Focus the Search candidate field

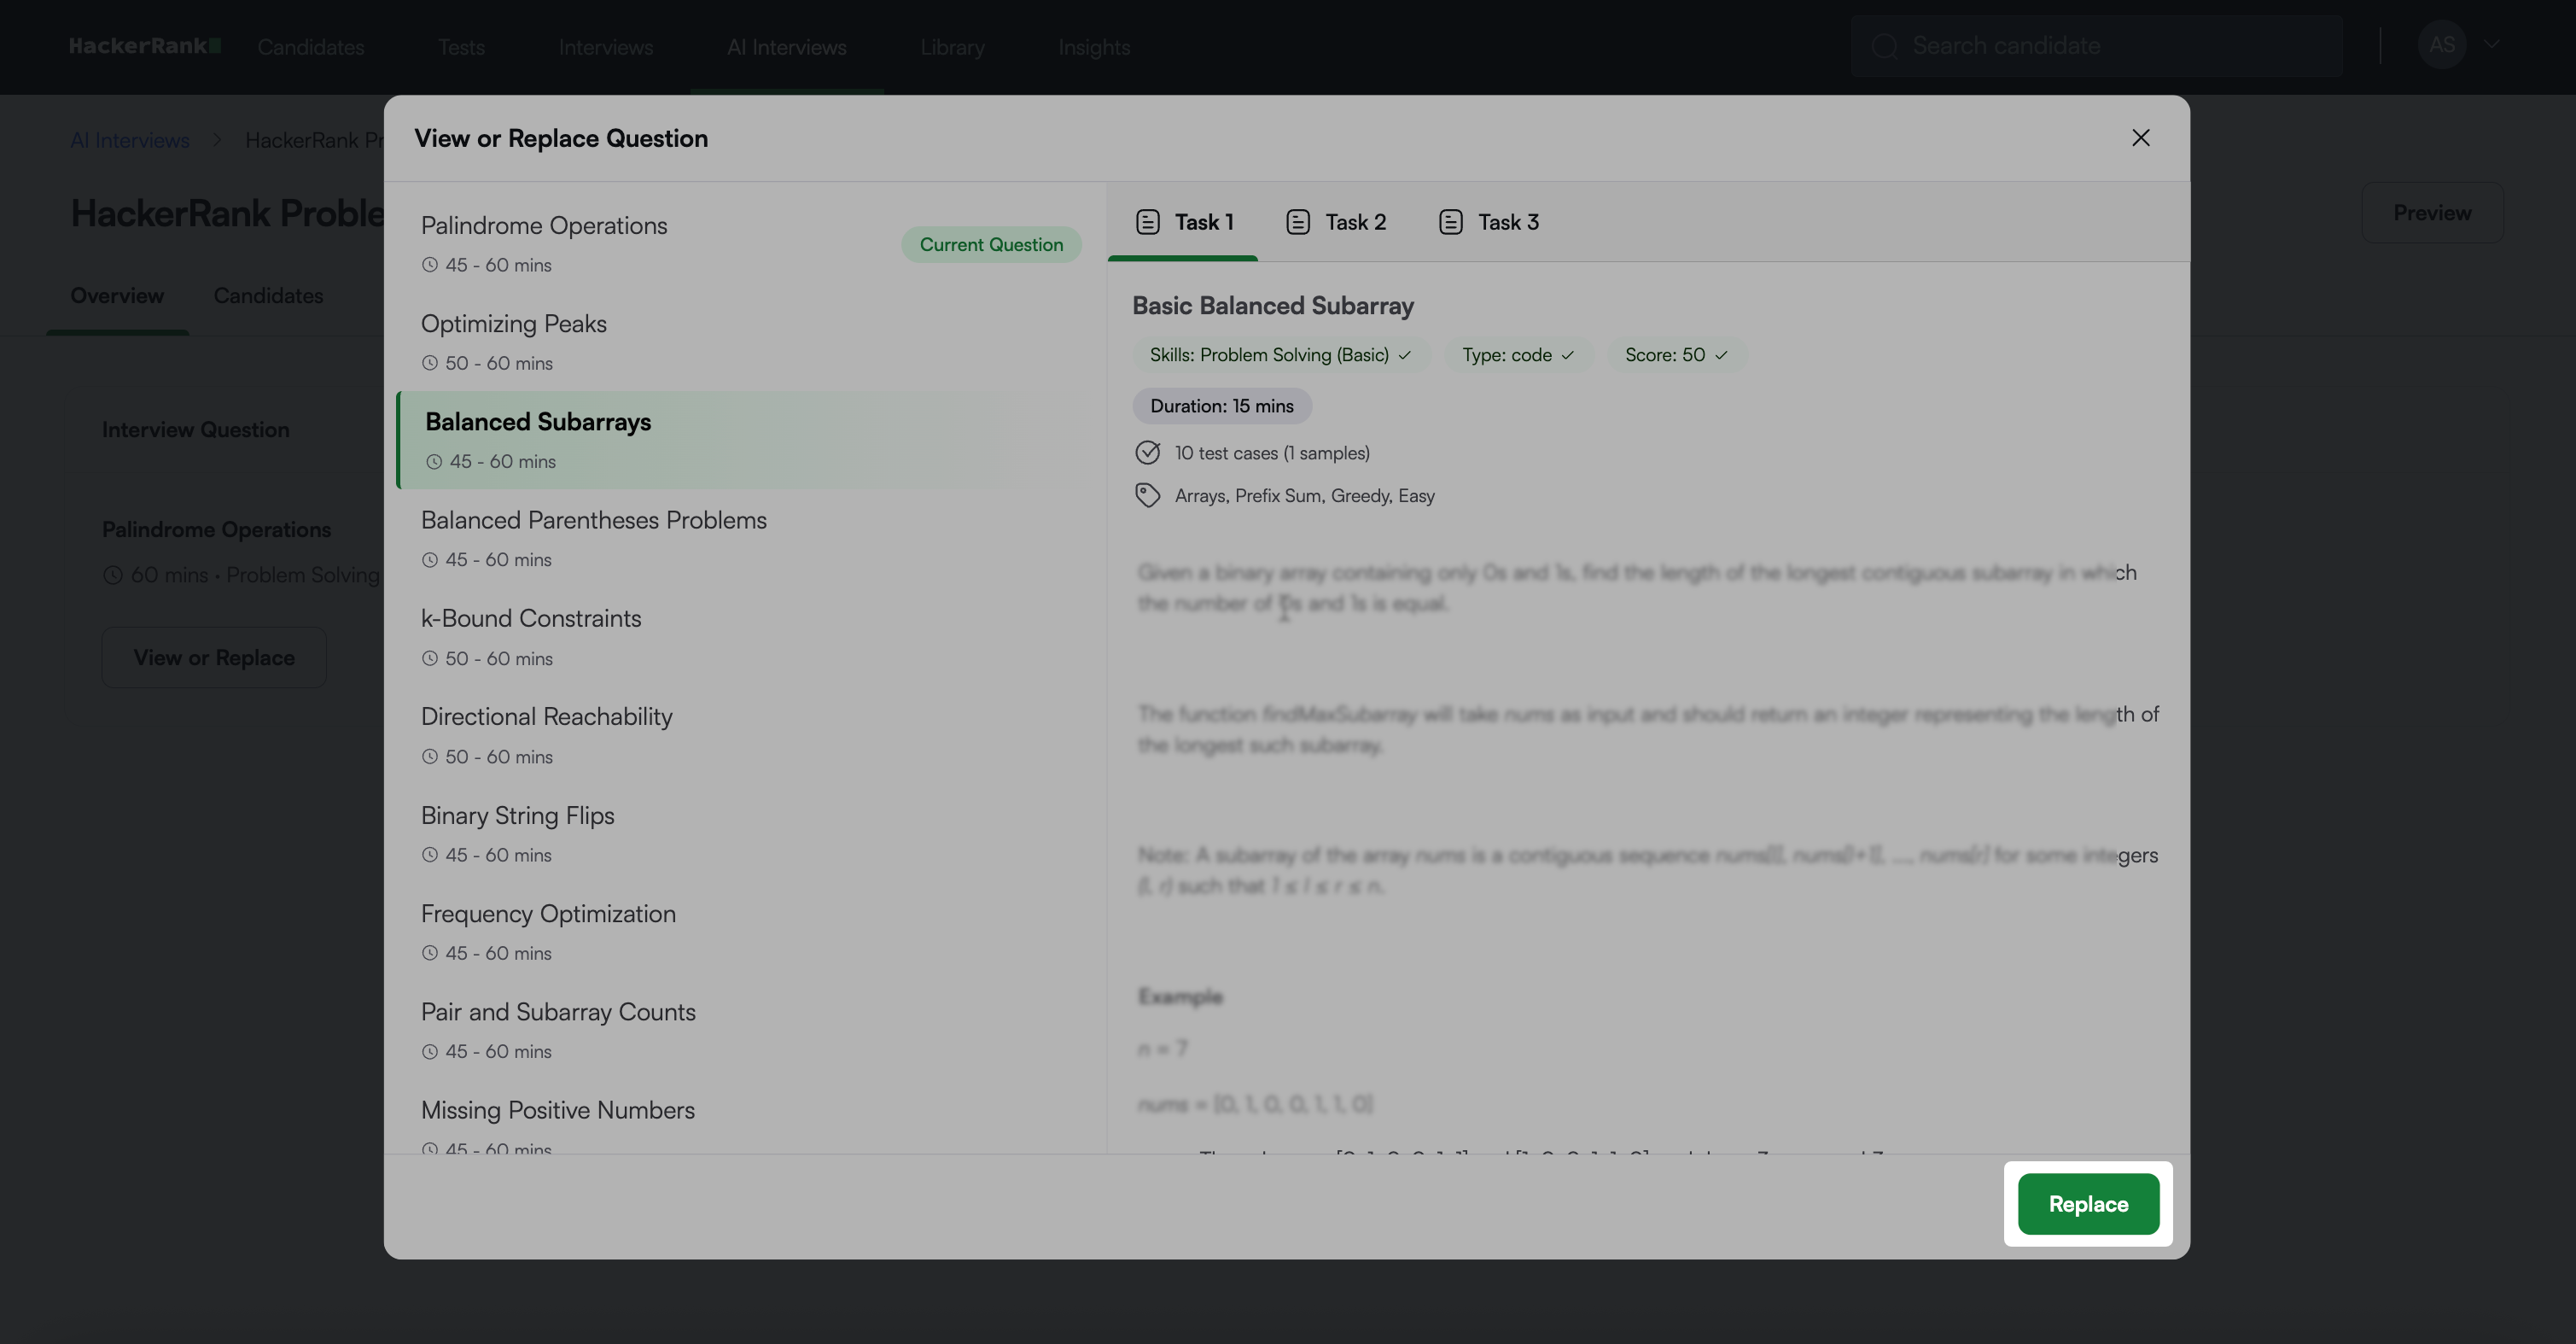tap(2096, 46)
